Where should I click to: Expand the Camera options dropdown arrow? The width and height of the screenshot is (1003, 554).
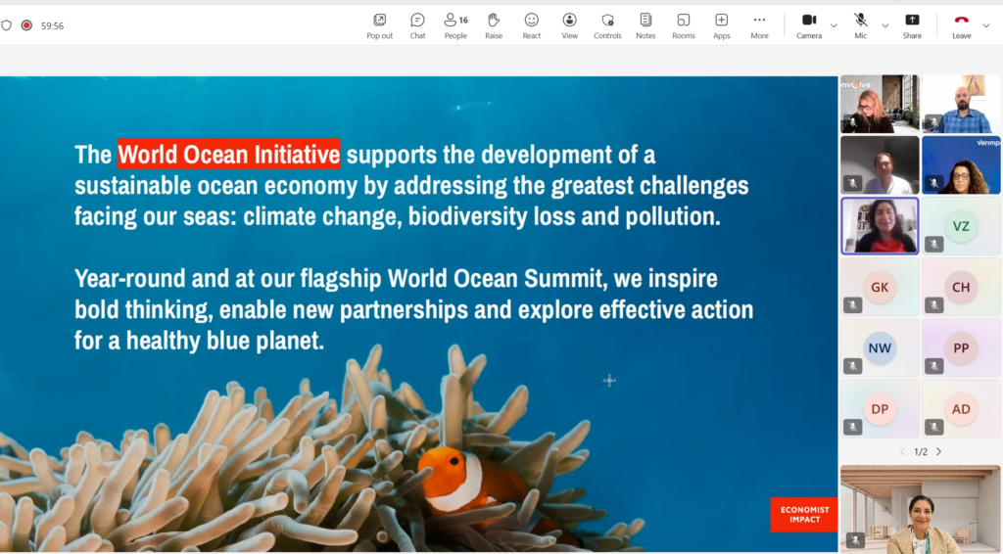click(835, 25)
